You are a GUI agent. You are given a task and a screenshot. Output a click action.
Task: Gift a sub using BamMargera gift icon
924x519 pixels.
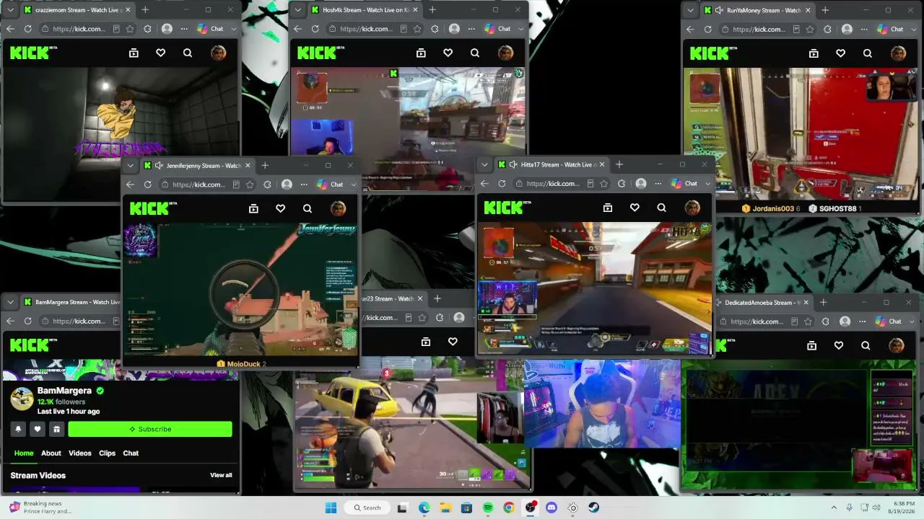click(56, 429)
